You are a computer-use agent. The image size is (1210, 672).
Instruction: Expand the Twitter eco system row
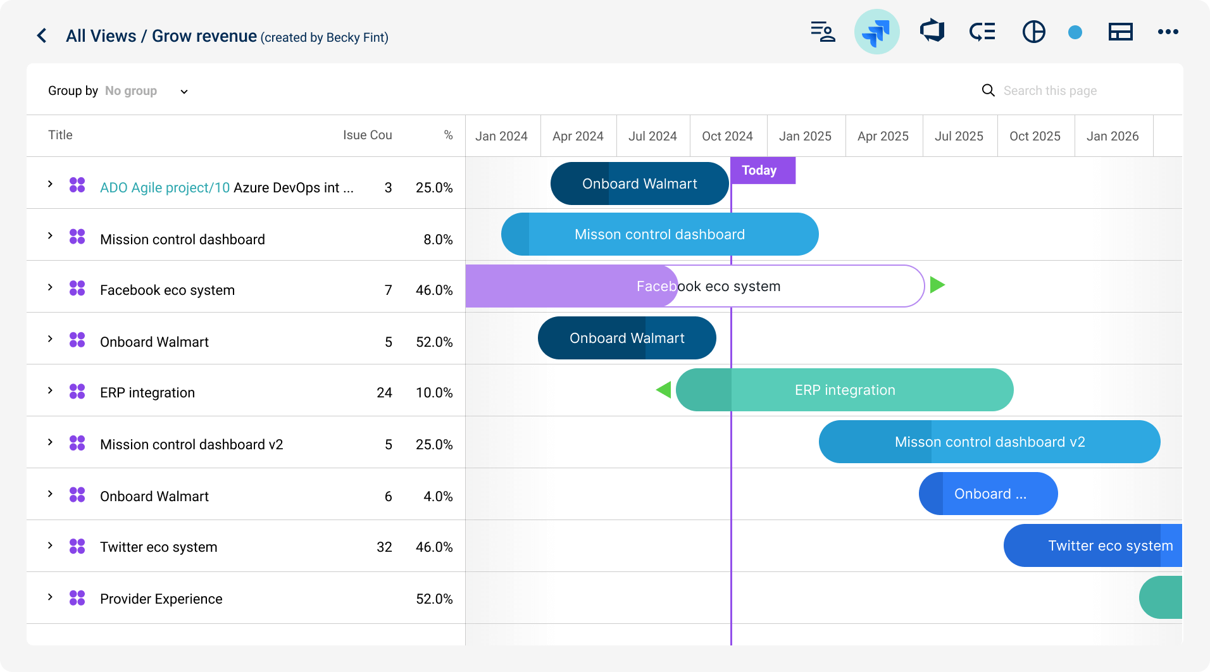(50, 545)
